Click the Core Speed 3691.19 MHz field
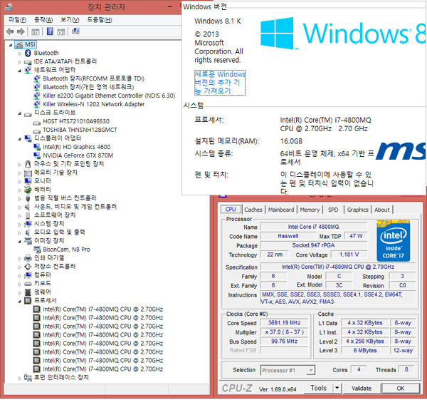The height and width of the screenshot is (400, 427). point(284,323)
